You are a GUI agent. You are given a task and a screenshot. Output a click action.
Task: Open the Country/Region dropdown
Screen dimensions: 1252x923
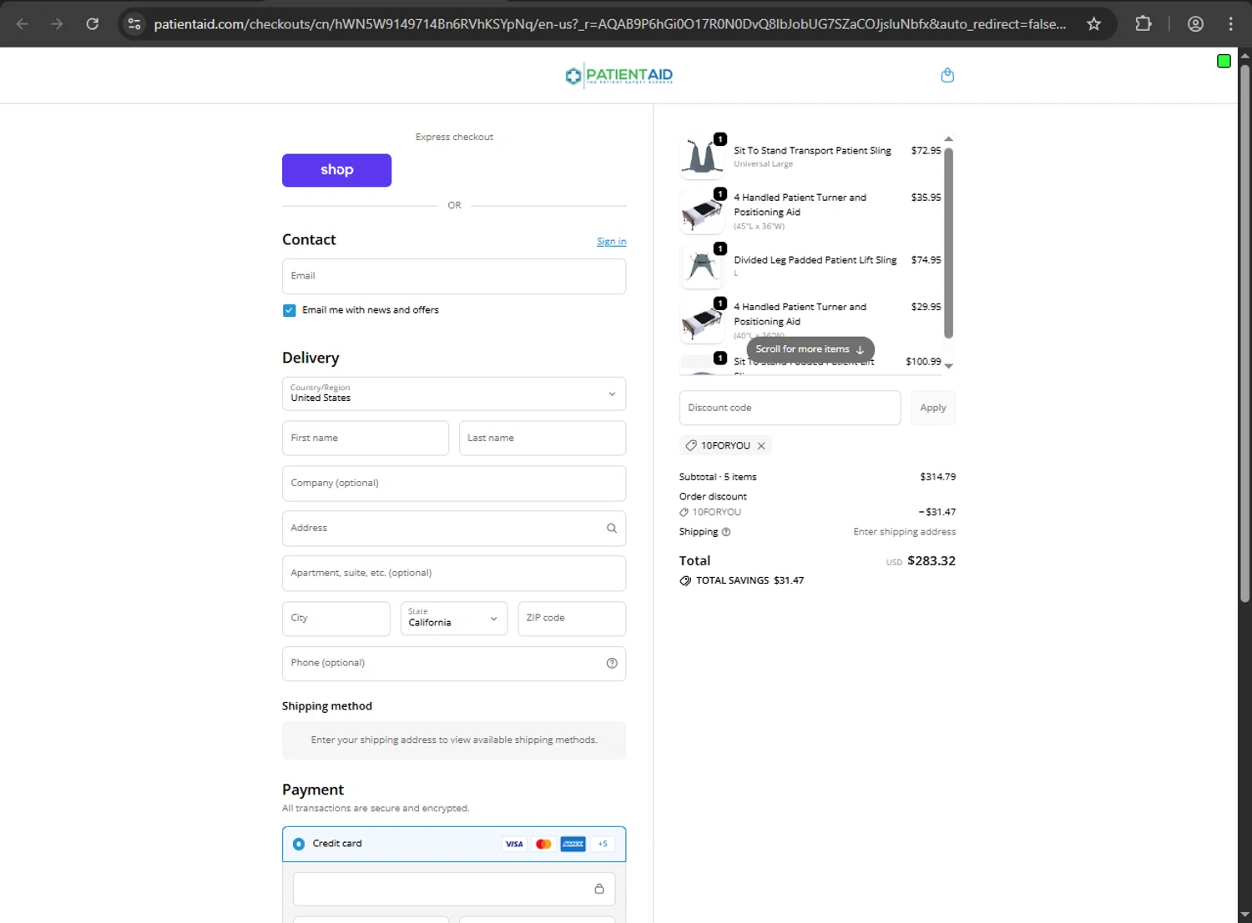coord(454,394)
